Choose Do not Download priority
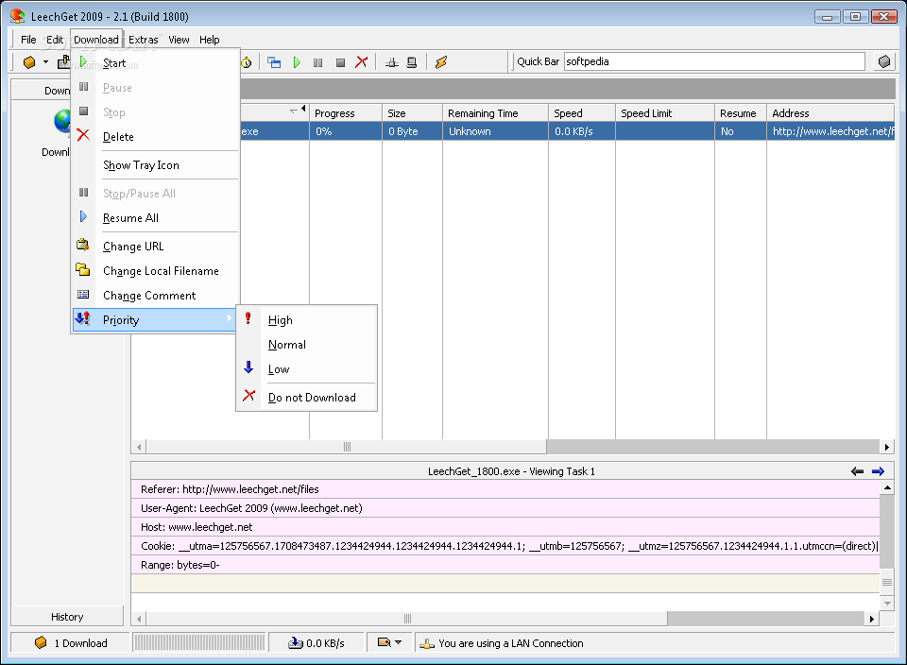The image size is (907, 665). click(x=306, y=398)
